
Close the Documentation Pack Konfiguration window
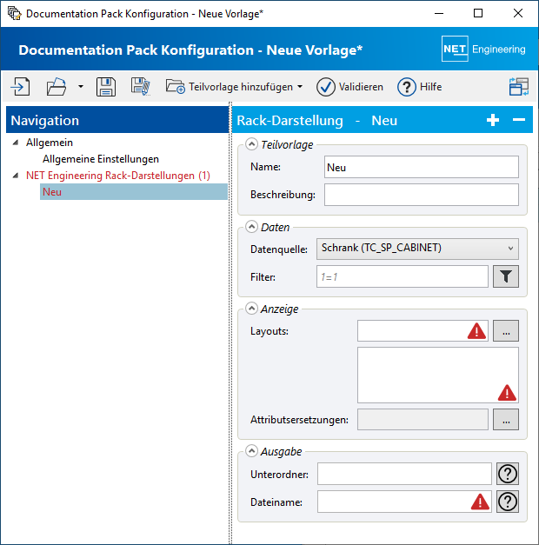518,14
